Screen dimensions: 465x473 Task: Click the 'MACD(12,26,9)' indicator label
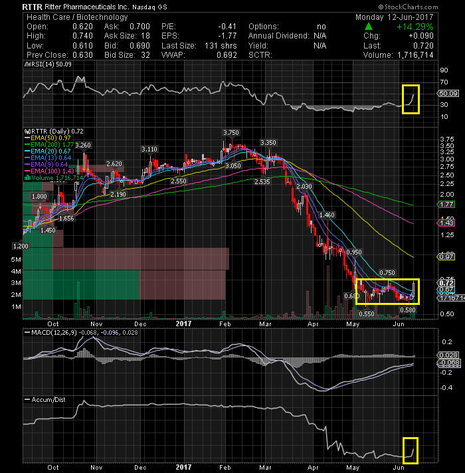pyautogui.click(x=54, y=332)
